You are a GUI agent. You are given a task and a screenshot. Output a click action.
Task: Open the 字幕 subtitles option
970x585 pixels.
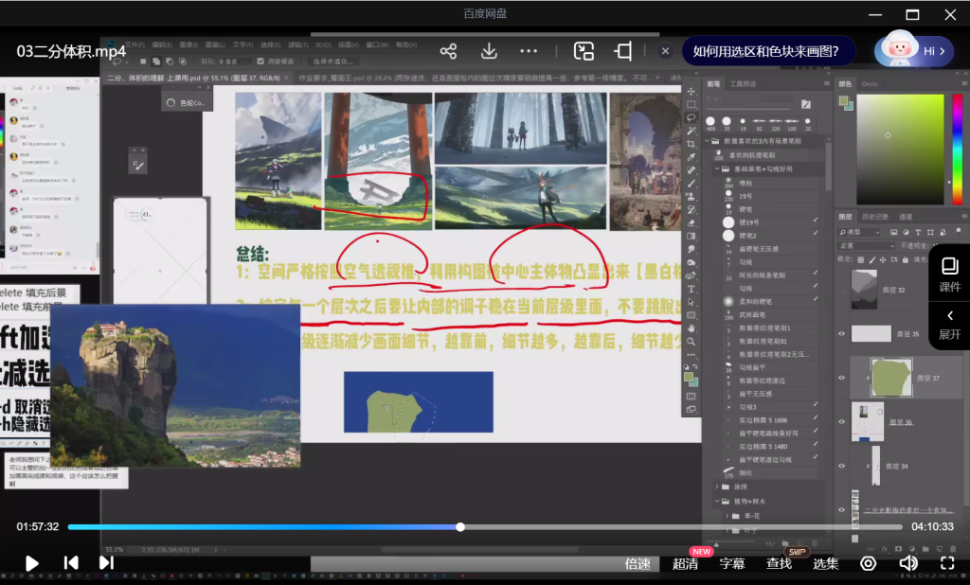click(732, 563)
